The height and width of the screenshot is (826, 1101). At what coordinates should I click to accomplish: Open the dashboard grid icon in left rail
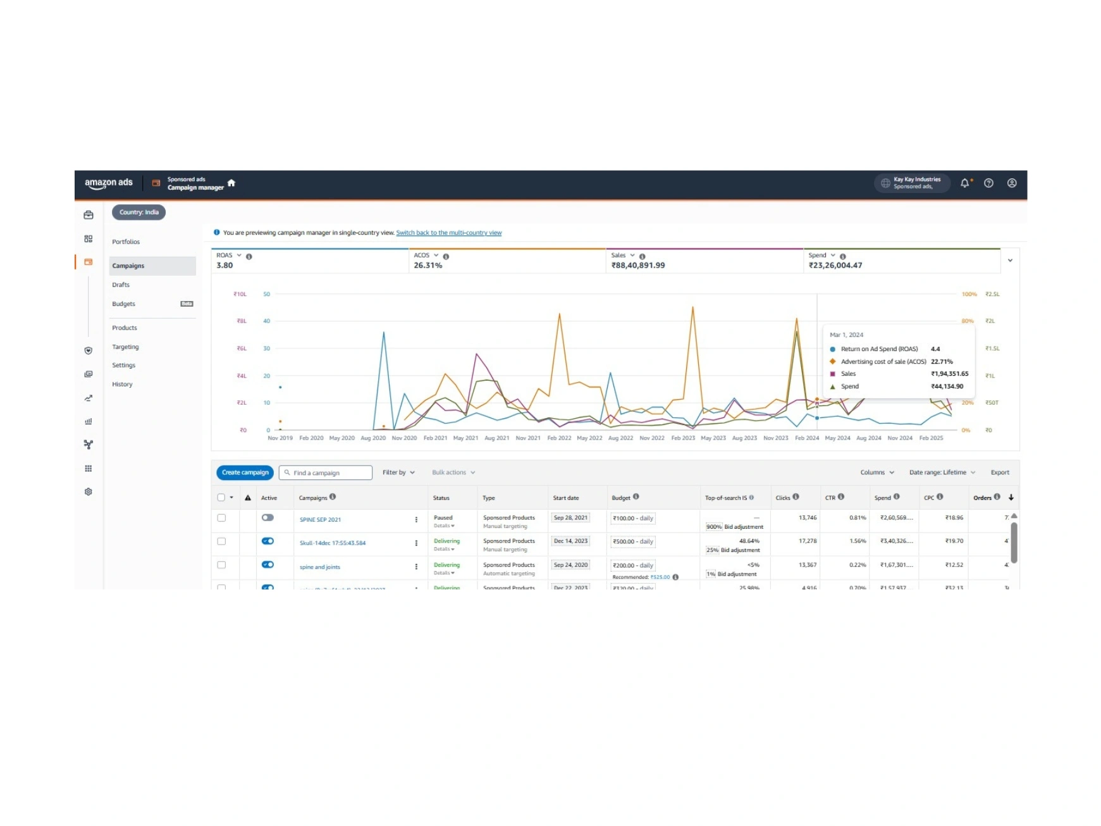[89, 238]
